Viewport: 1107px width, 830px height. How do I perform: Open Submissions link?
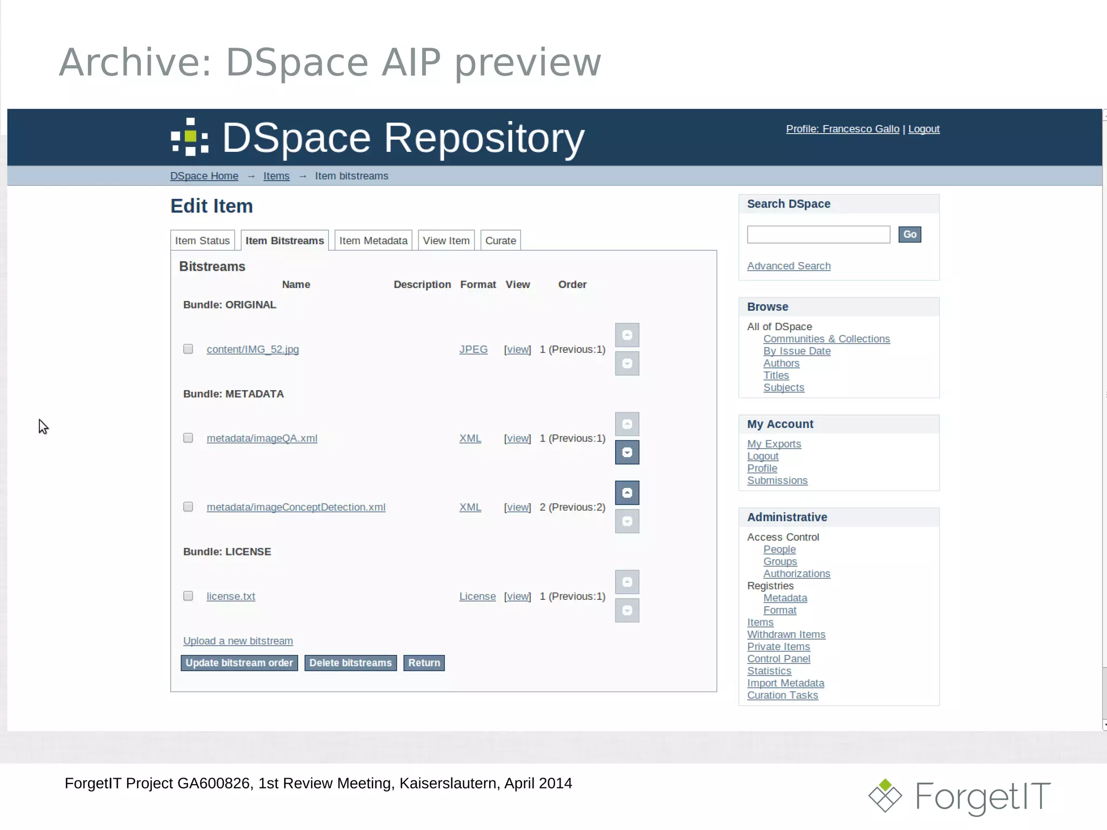coord(777,480)
